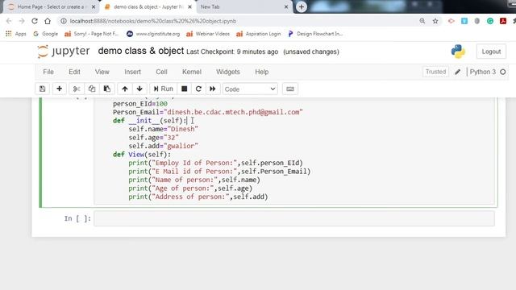
Task: Click the Logout button
Action: point(491,52)
